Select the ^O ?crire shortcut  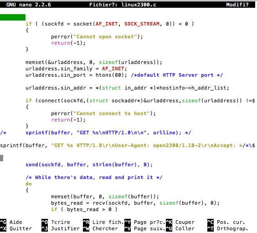click(x=56, y=222)
